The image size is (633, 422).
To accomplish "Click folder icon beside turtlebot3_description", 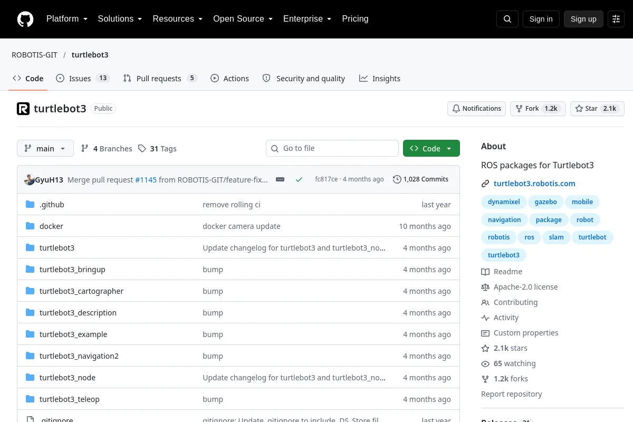I will (30, 313).
